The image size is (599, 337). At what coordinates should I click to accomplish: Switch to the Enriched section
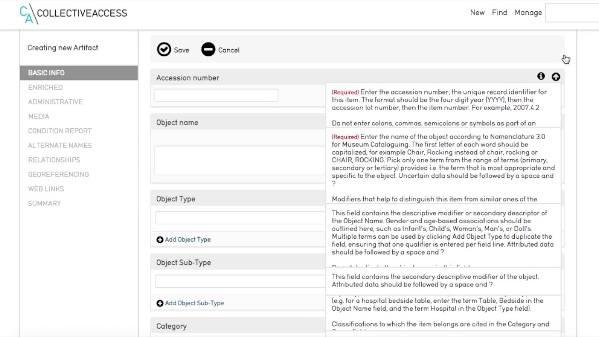click(x=45, y=88)
